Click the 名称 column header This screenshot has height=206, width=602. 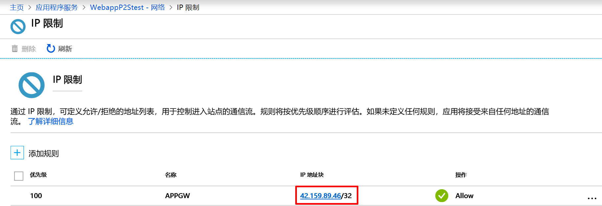(171, 175)
